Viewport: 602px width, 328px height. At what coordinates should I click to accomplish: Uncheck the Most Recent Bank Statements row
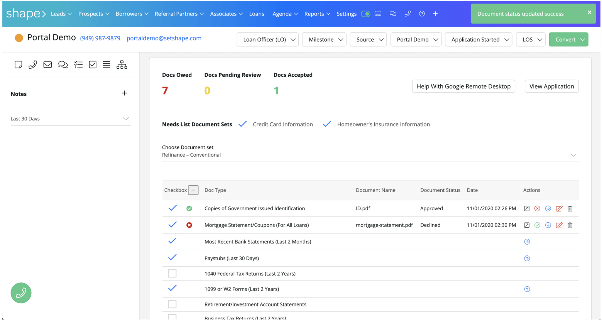click(172, 241)
